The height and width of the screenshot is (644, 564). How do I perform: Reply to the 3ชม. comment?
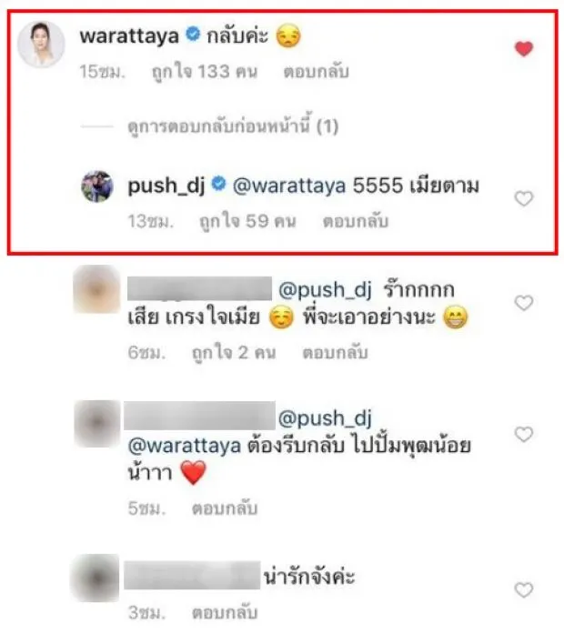tap(225, 613)
